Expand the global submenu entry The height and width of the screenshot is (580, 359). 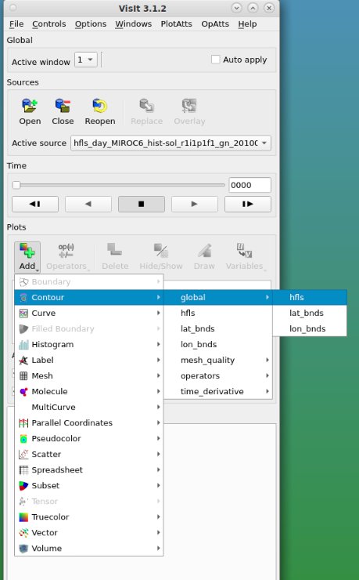[217, 297]
